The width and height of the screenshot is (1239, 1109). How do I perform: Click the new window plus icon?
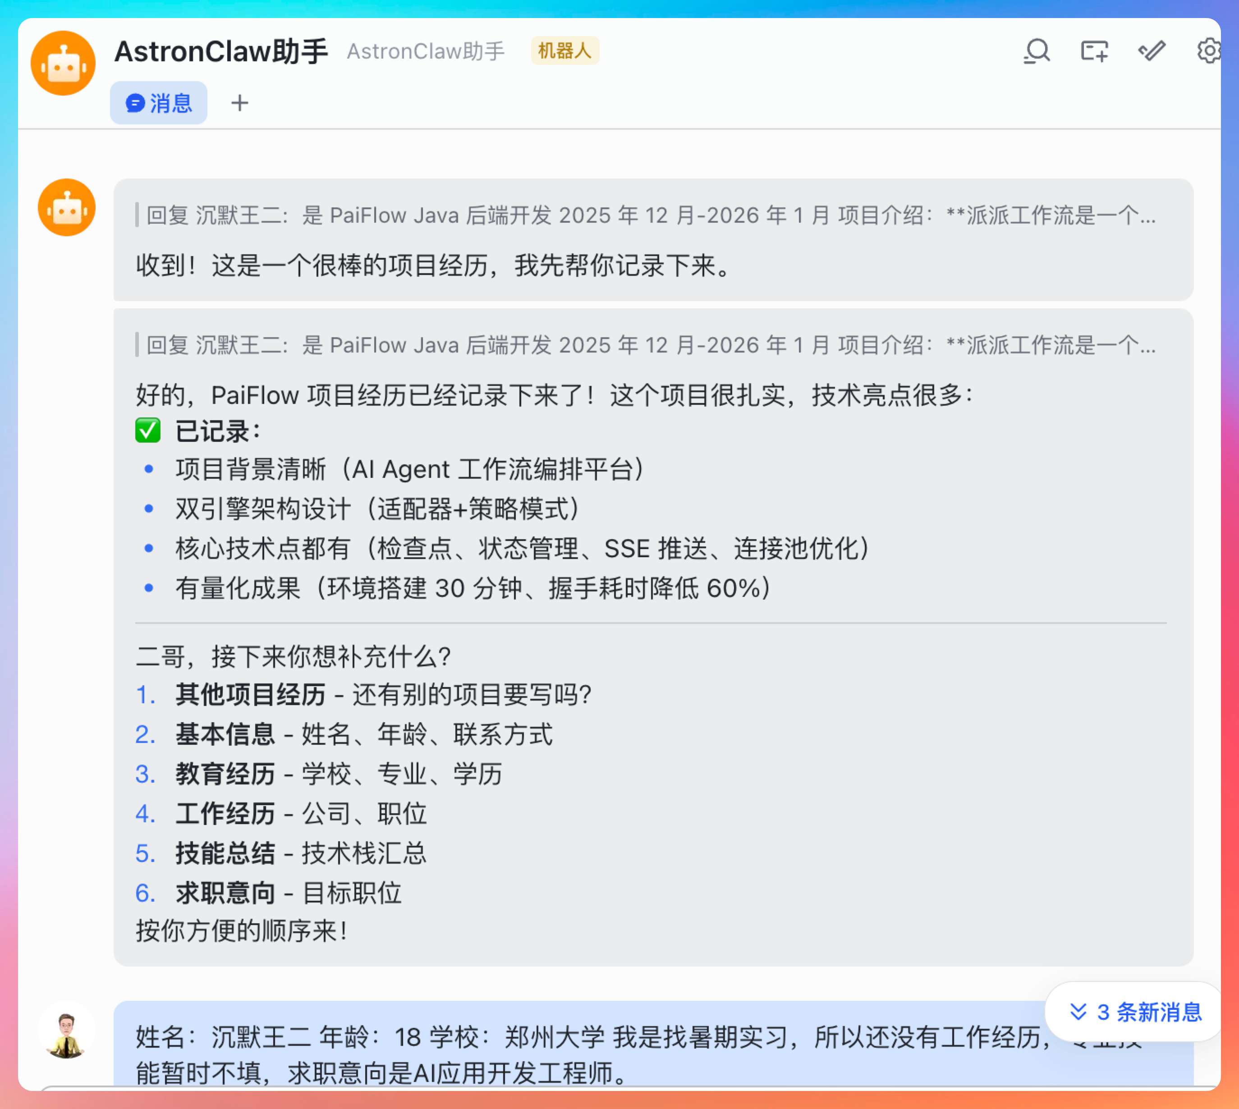pyautogui.click(x=1095, y=51)
